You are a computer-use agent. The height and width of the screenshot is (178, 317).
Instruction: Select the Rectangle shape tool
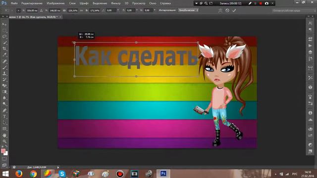click(4, 129)
